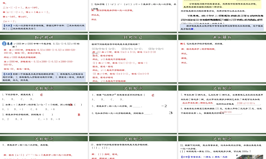
Task: Open the 典例解析 slide with 例 4
Action: [x=222, y=59]
